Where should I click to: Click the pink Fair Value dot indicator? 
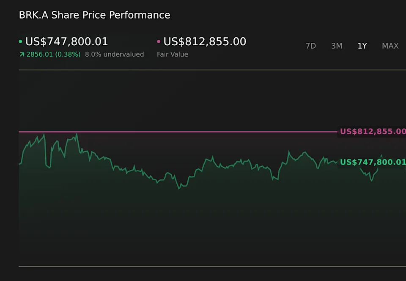[x=158, y=41]
